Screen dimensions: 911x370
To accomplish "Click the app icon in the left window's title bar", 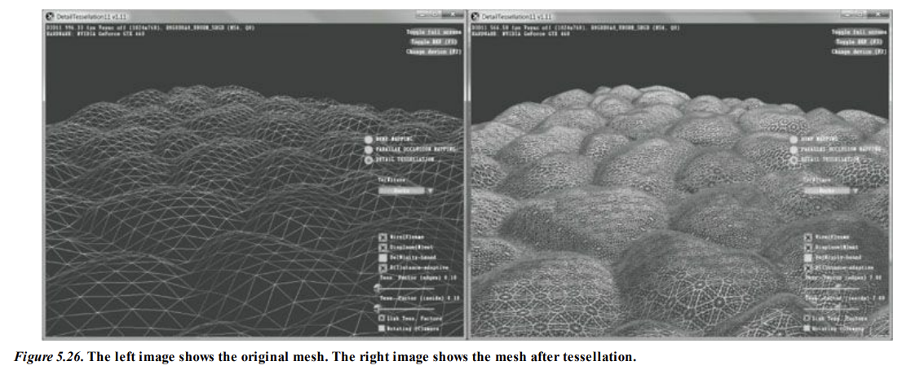I will click(x=51, y=17).
